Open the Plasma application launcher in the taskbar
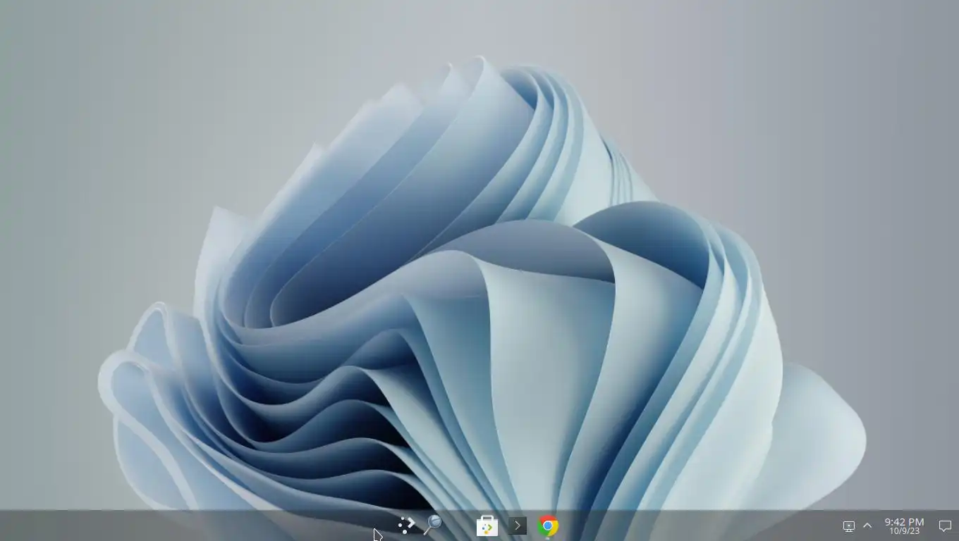This screenshot has height=541, width=959. click(x=406, y=526)
